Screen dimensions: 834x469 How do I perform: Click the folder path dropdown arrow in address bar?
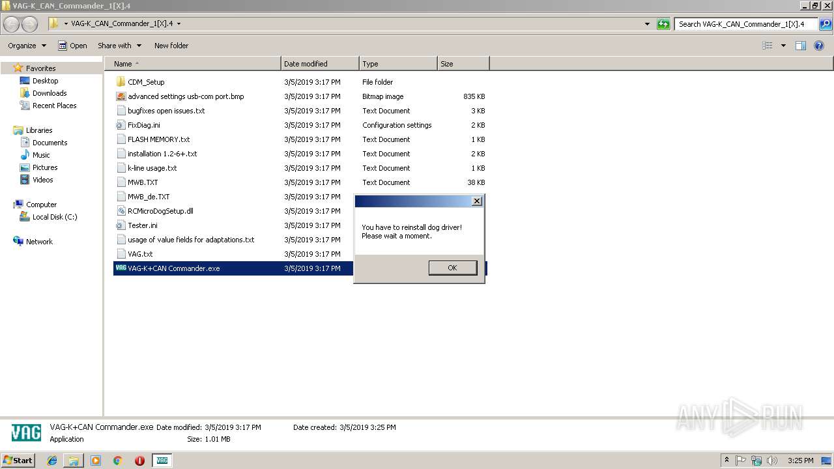pyautogui.click(x=179, y=24)
